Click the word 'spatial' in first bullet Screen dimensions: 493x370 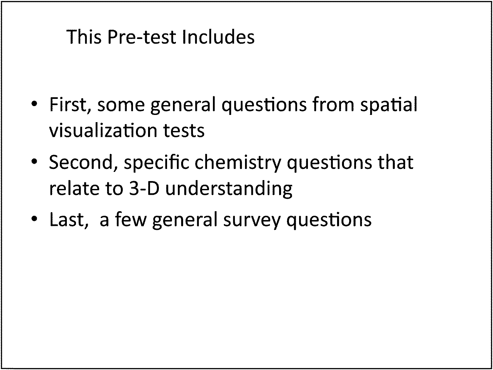pos(389,105)
